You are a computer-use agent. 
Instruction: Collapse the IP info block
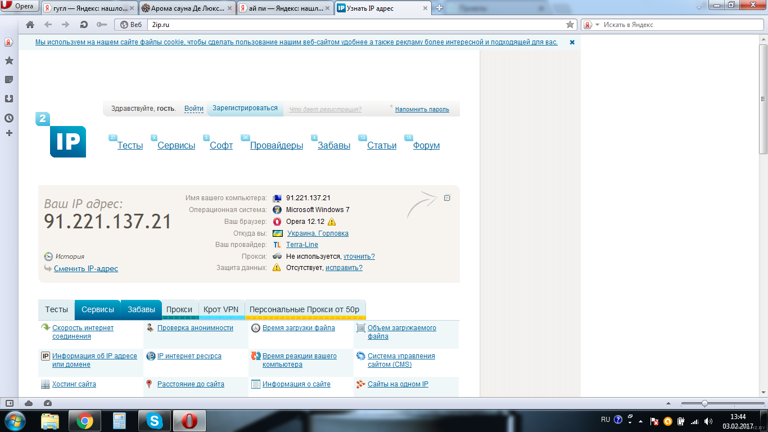pos(447,198)
